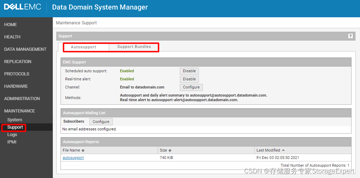The width and height of the screenshot is (360, 178).
Task: Click Autosupport and daily alert summary text
Action: click(x=194, y=95)
